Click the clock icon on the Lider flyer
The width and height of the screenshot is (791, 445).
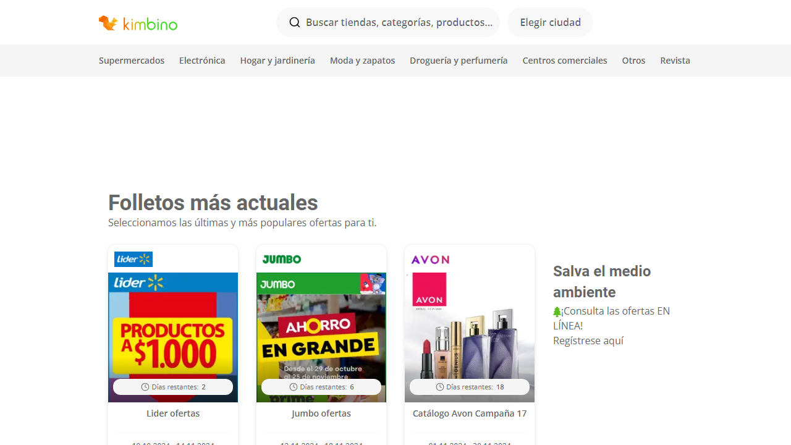click(145, 387)
